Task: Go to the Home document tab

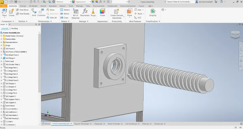Action: pyautogui.click(x=46, y=124)
